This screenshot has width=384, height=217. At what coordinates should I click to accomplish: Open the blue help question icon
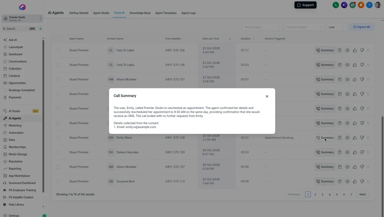coord(369,5)
